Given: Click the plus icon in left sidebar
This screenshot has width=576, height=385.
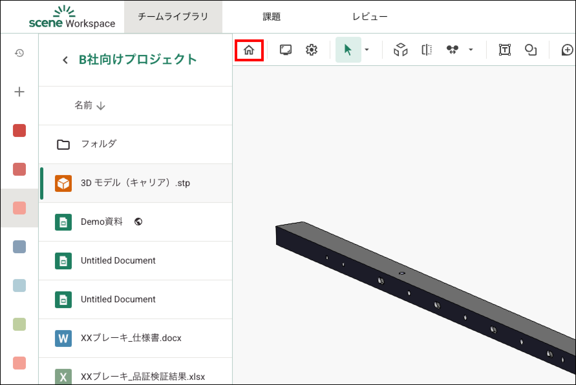Looking at the screenshot, I should (x=19, y=92).
